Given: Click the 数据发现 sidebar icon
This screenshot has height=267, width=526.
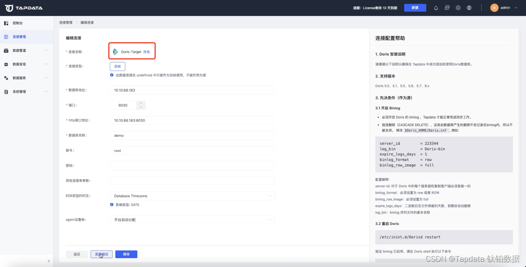Looking at the screenshot, I should (6, 64).
